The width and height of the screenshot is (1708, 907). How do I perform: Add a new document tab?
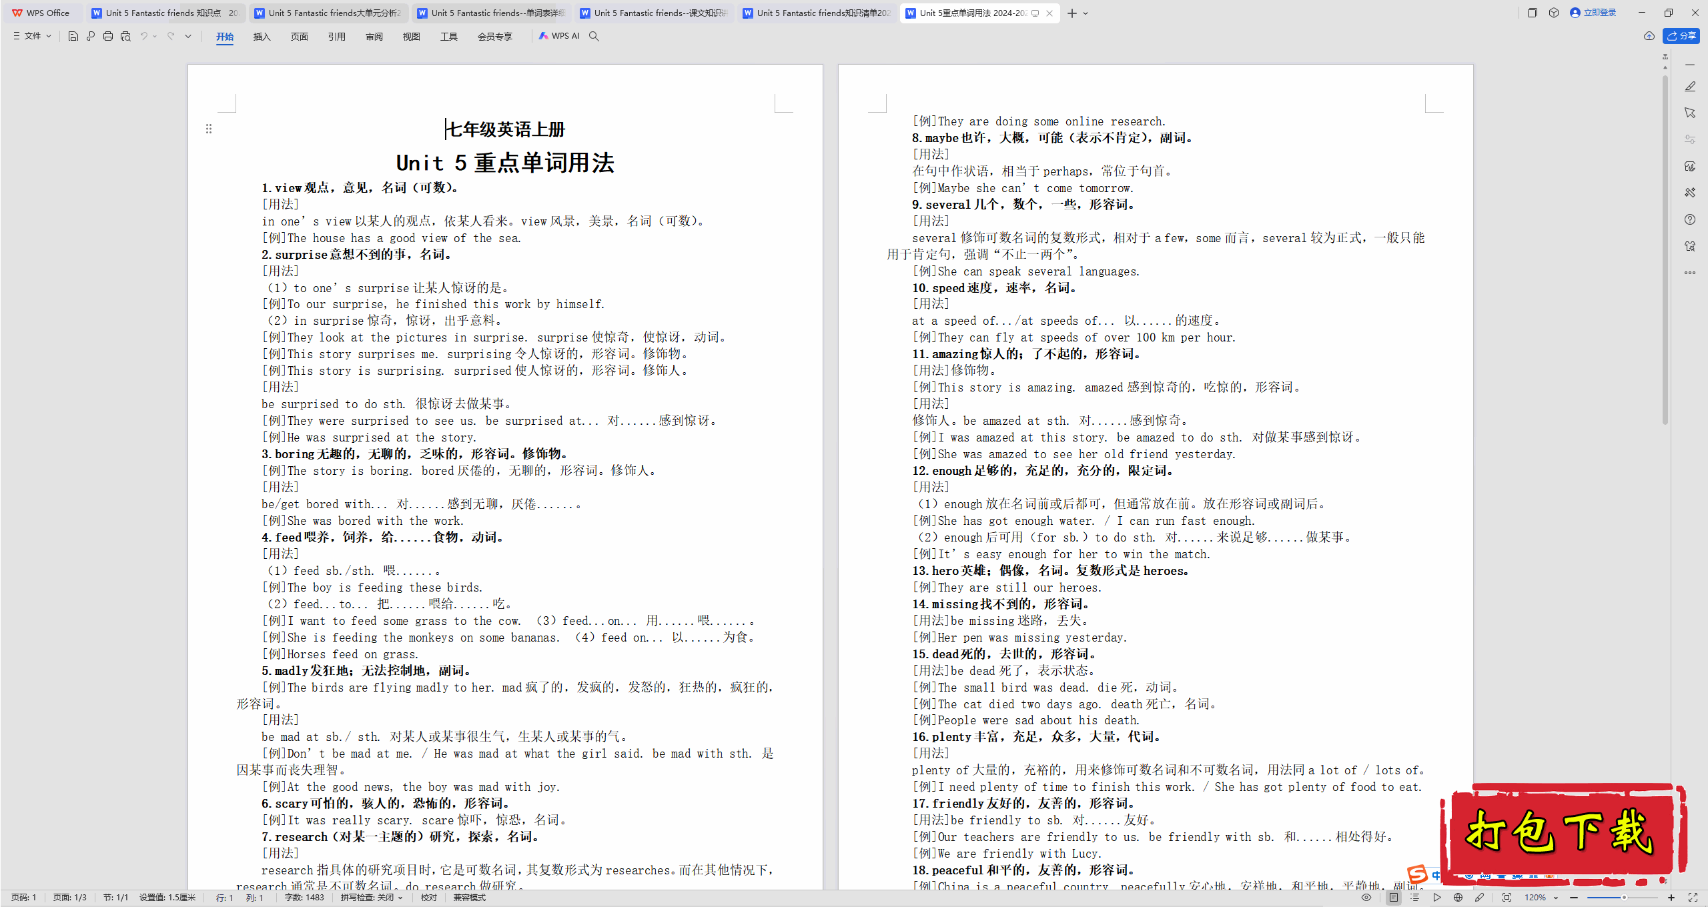click(1072, 13)
